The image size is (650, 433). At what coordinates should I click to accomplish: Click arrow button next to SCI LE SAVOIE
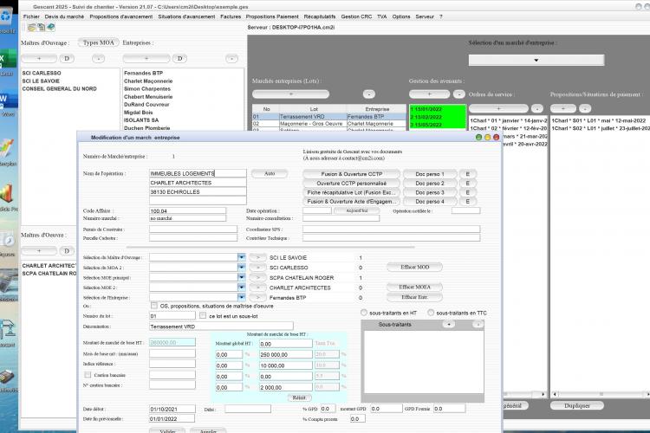click(257, 257)
